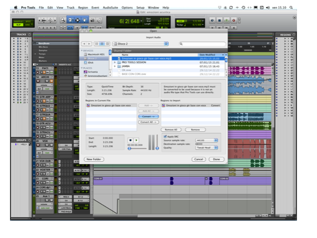Play the audio preview in Import dialog
This screenshot has width=317, height=238.
(136, 140)
